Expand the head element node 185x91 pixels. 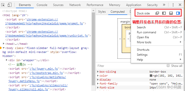point(4,44)
